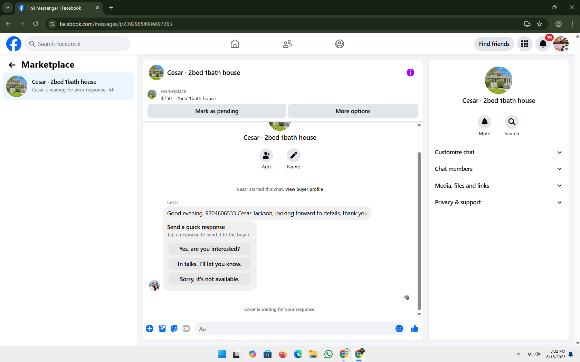580x362 pixels.
Task: Open the $750 - 2bed 1bath house listing
Action: (188, 98)
